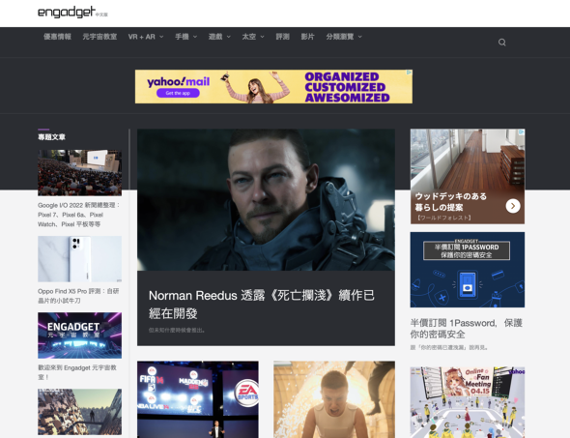Expand the 太空 dropdown menu
Viewport: 570px width, 438px height.
(253, 37)
